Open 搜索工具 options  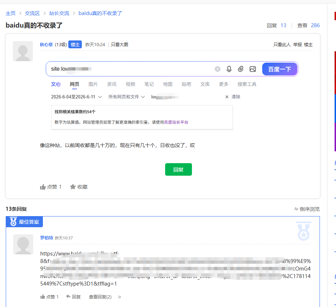coord(247,84)
